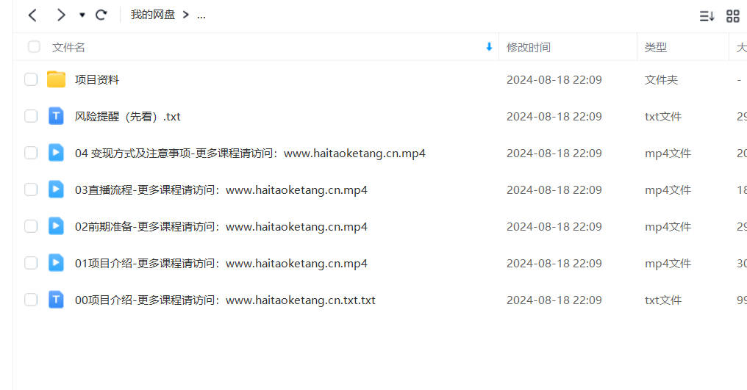Click txt文件 type of 00项目介绍 row

coord(663,300)
